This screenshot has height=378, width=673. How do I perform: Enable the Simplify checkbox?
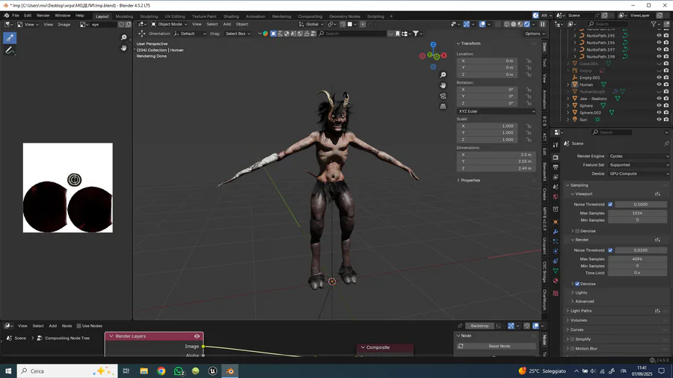pos(572,339)
